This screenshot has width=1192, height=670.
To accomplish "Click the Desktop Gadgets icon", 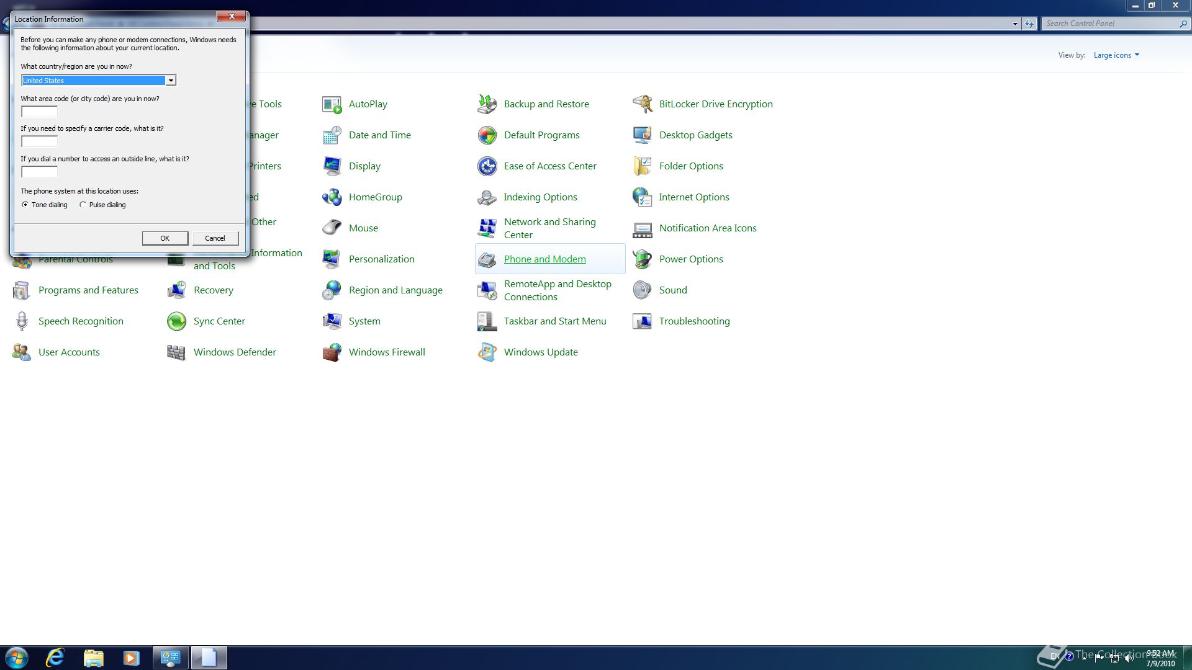I will (642, 135).
